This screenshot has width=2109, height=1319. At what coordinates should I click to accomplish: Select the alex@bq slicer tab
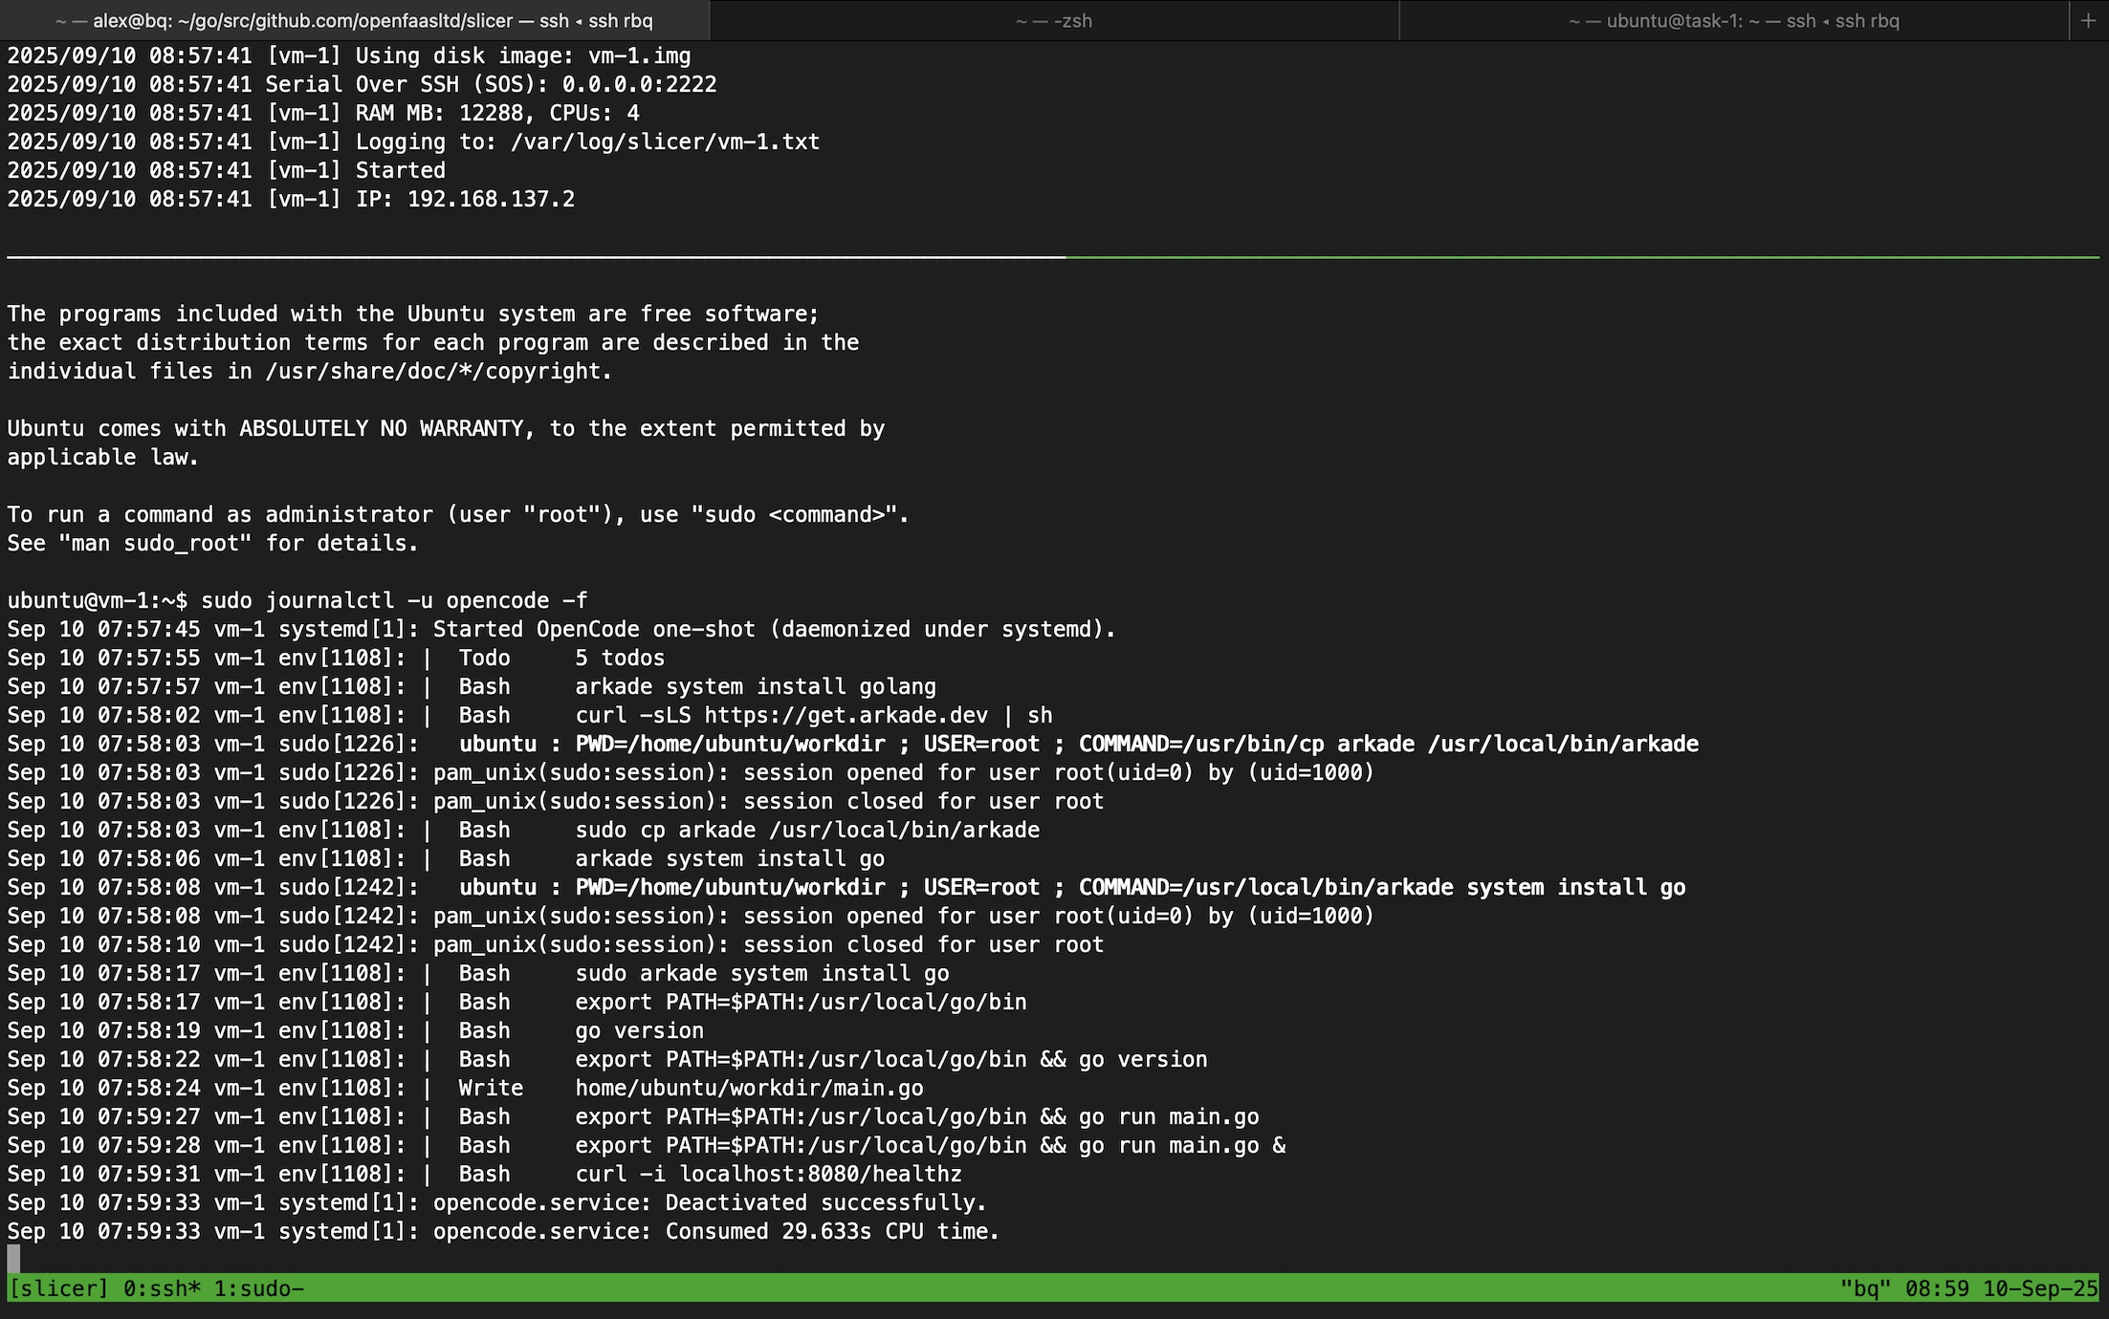click(354, 20)
